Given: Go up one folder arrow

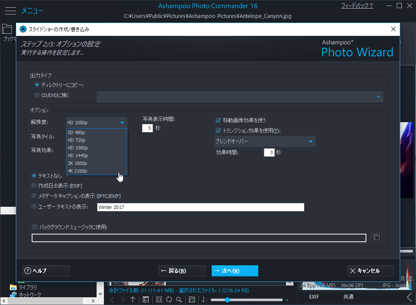Looking at the screenshot, I should [133, 300].
